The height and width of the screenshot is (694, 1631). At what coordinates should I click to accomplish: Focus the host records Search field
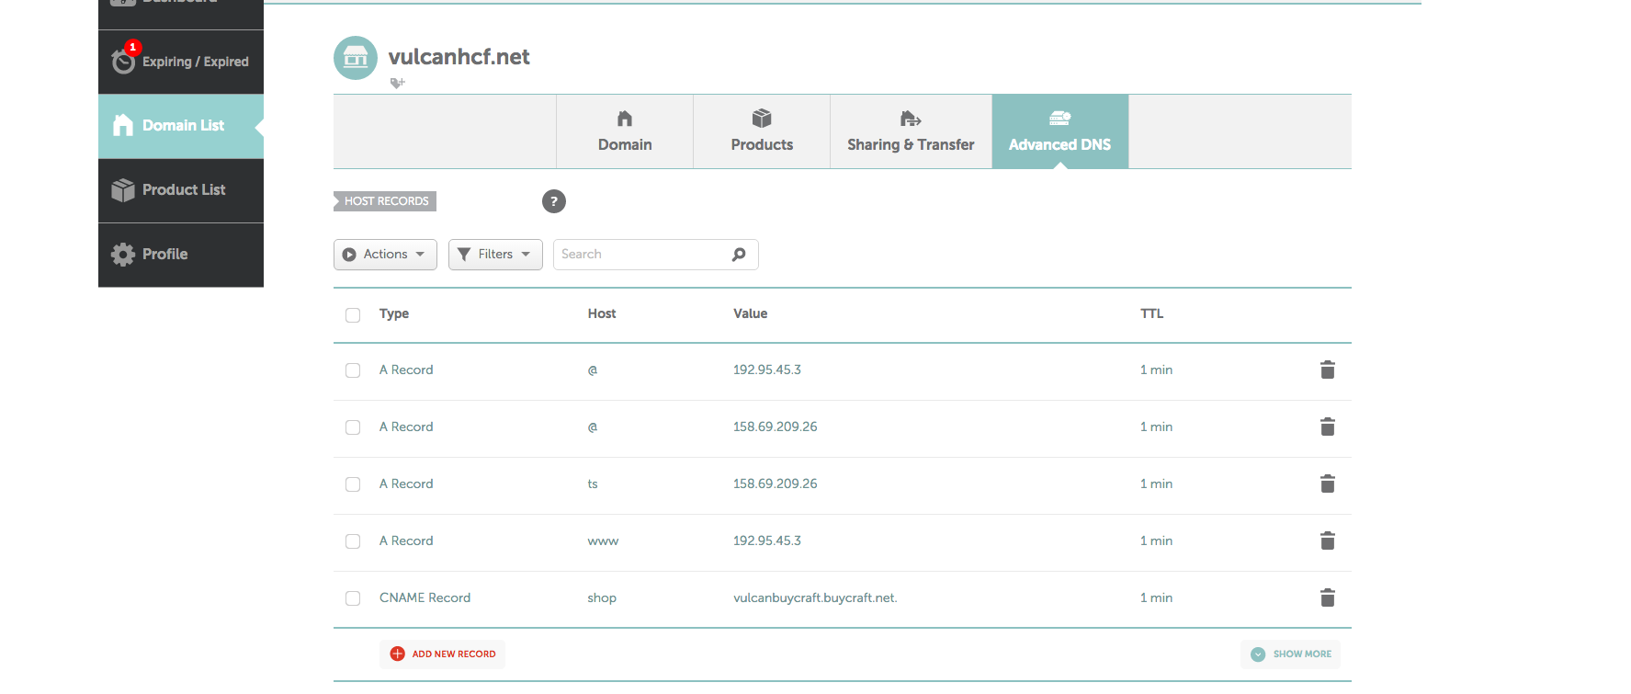(656, 255)
